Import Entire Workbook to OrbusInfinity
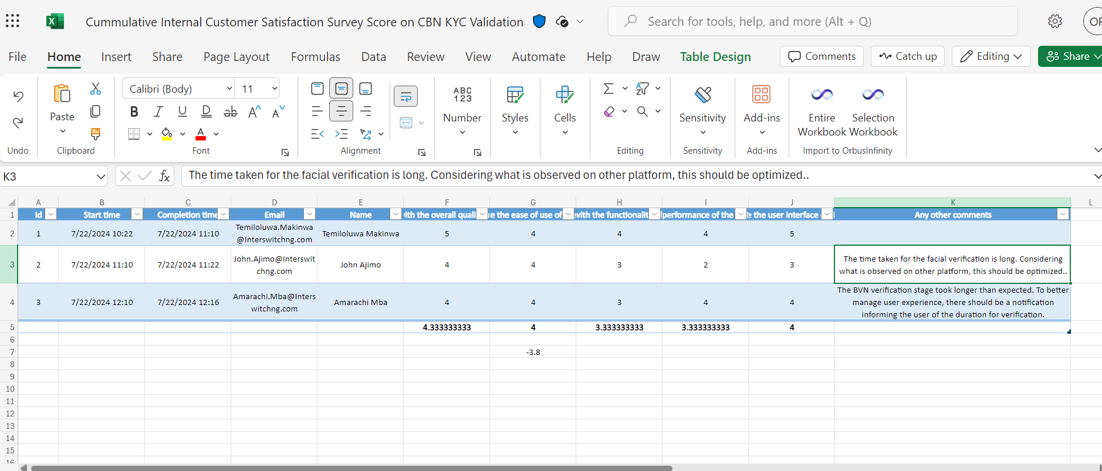Screen dimensions: 1102x471 pyautogui.click(x=822, y=111)
